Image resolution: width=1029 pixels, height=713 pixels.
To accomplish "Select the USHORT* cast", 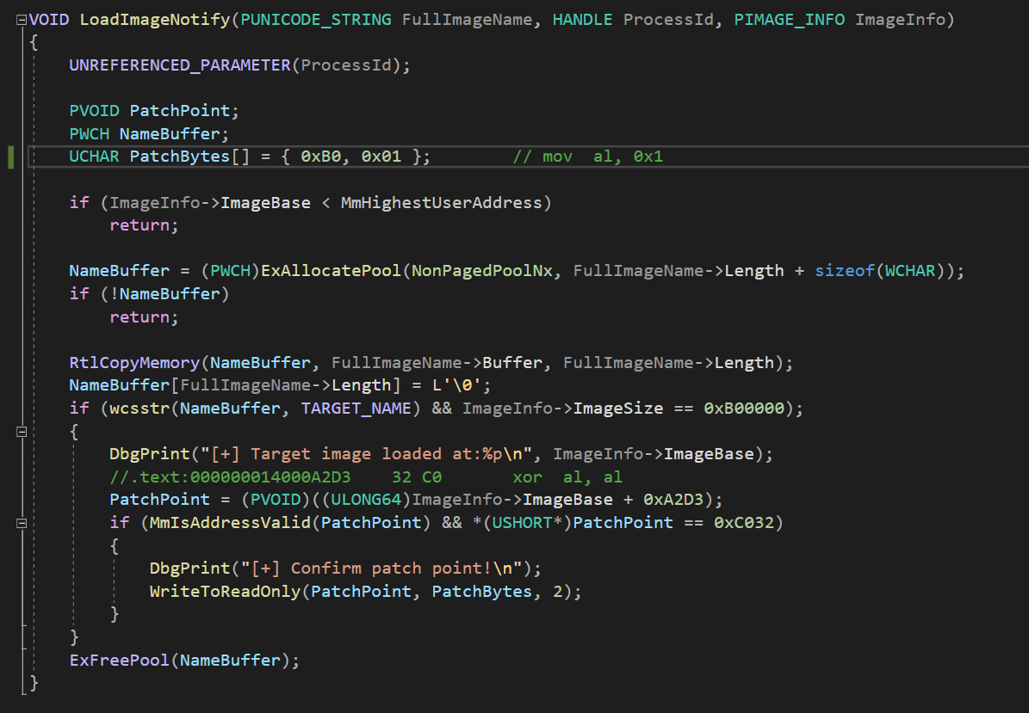I will [x=528, y=523].
